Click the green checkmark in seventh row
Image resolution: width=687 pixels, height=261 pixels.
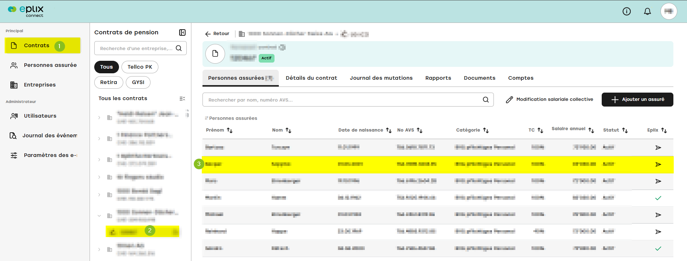click(658, 248)
